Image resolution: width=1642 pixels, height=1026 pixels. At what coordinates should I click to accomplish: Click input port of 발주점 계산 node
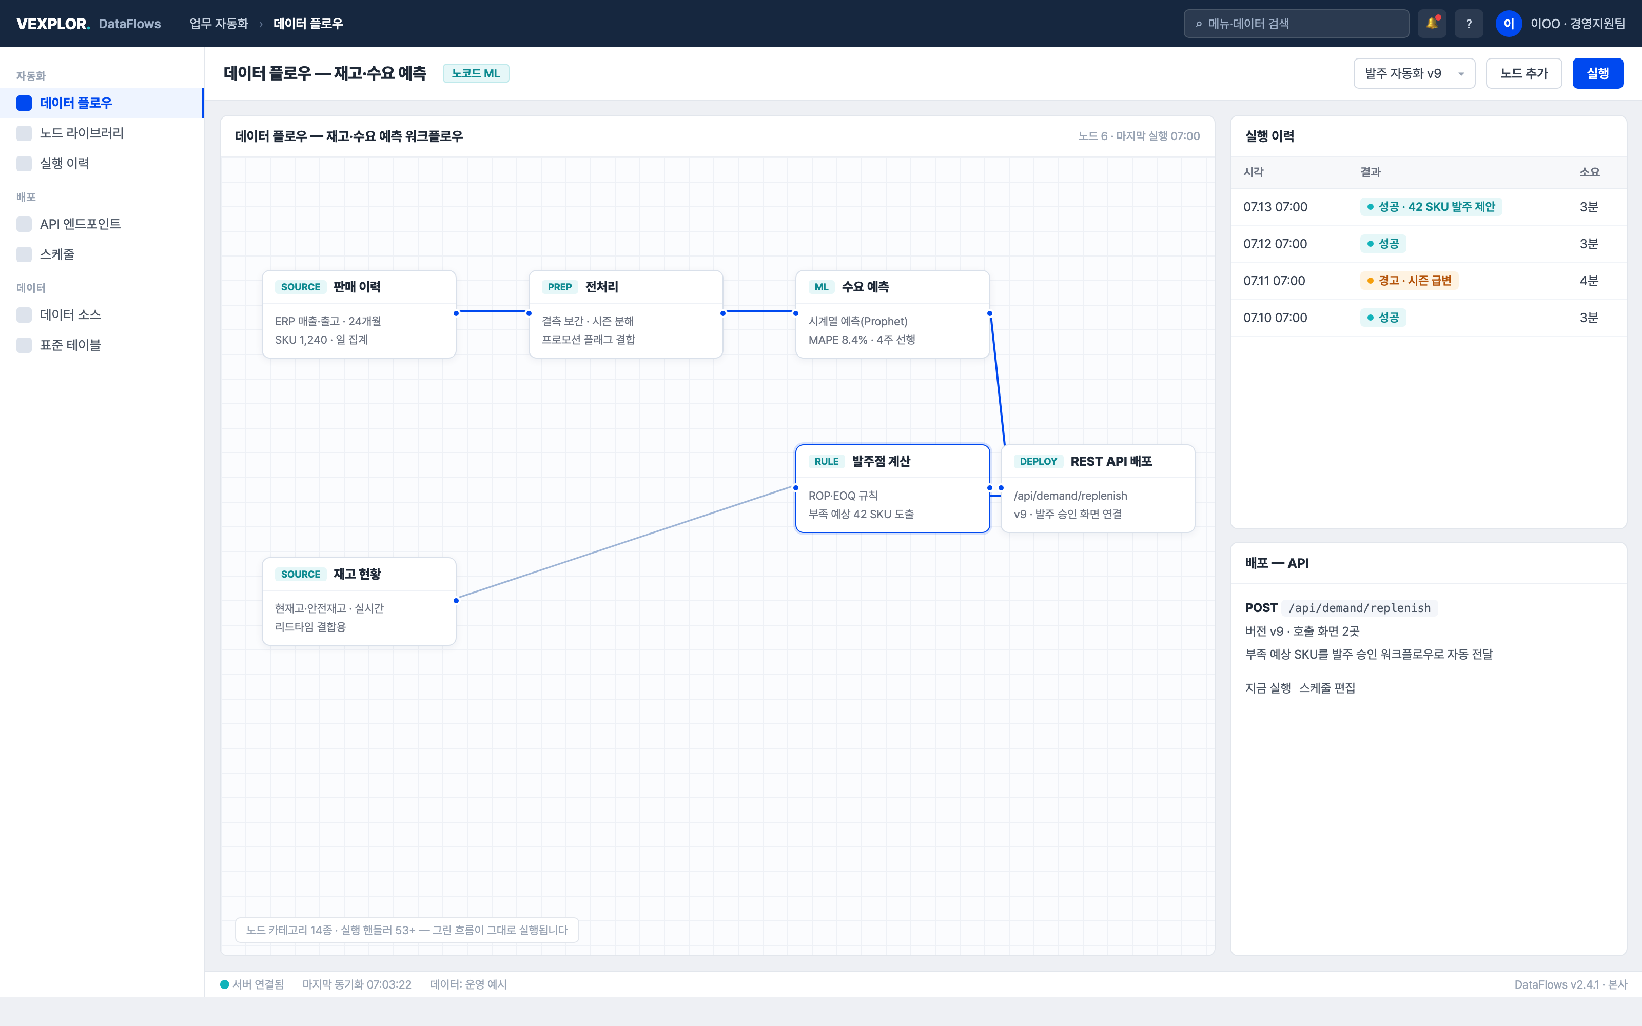pyautogui.click(x=796, y=488)
